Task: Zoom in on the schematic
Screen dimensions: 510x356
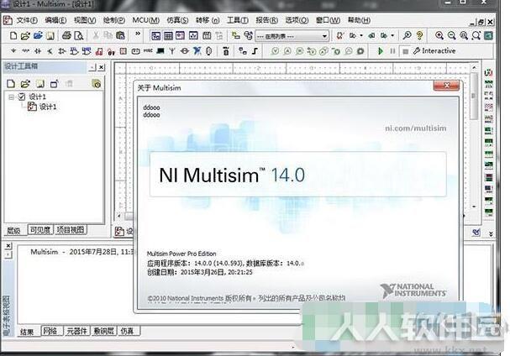Action: coord(439,35)
